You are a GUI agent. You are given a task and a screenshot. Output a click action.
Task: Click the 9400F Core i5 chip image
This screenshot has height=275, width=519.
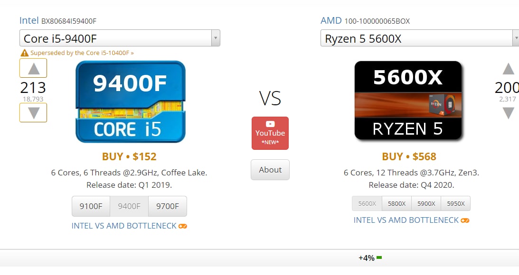point(131,102)
